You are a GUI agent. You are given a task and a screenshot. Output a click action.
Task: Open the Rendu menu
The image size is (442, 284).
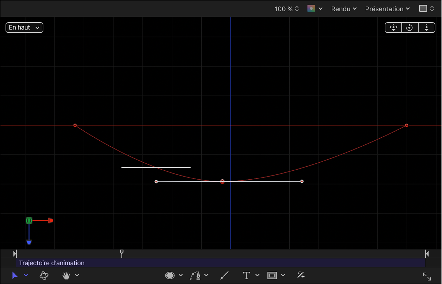click(x=343, y=9)
